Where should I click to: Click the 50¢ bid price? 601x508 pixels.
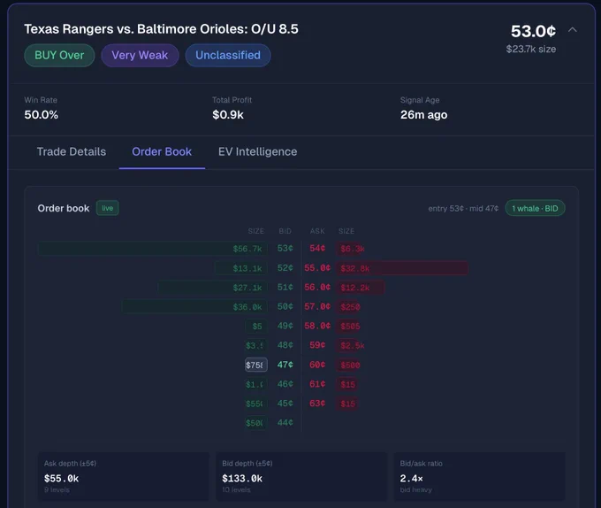pos(285,306)
